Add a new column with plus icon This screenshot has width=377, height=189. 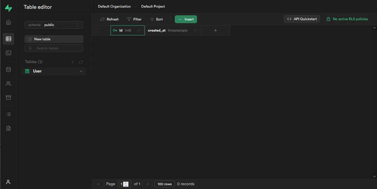coord(215,30)
